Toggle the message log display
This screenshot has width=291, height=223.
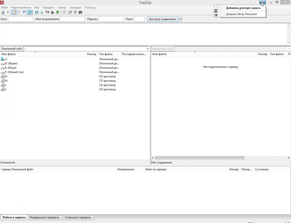click(14, 13)
